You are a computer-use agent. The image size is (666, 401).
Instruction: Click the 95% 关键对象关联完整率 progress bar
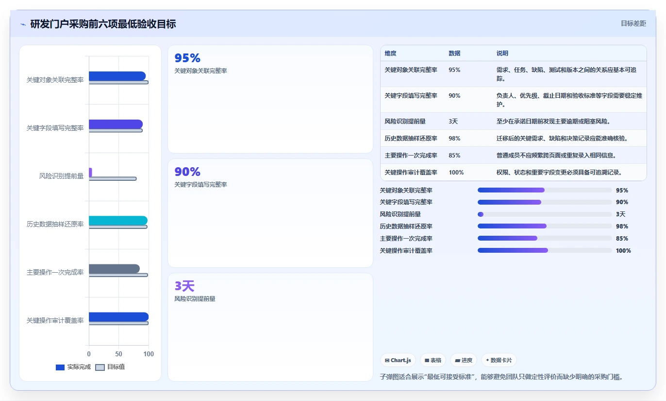click(545, 190)
